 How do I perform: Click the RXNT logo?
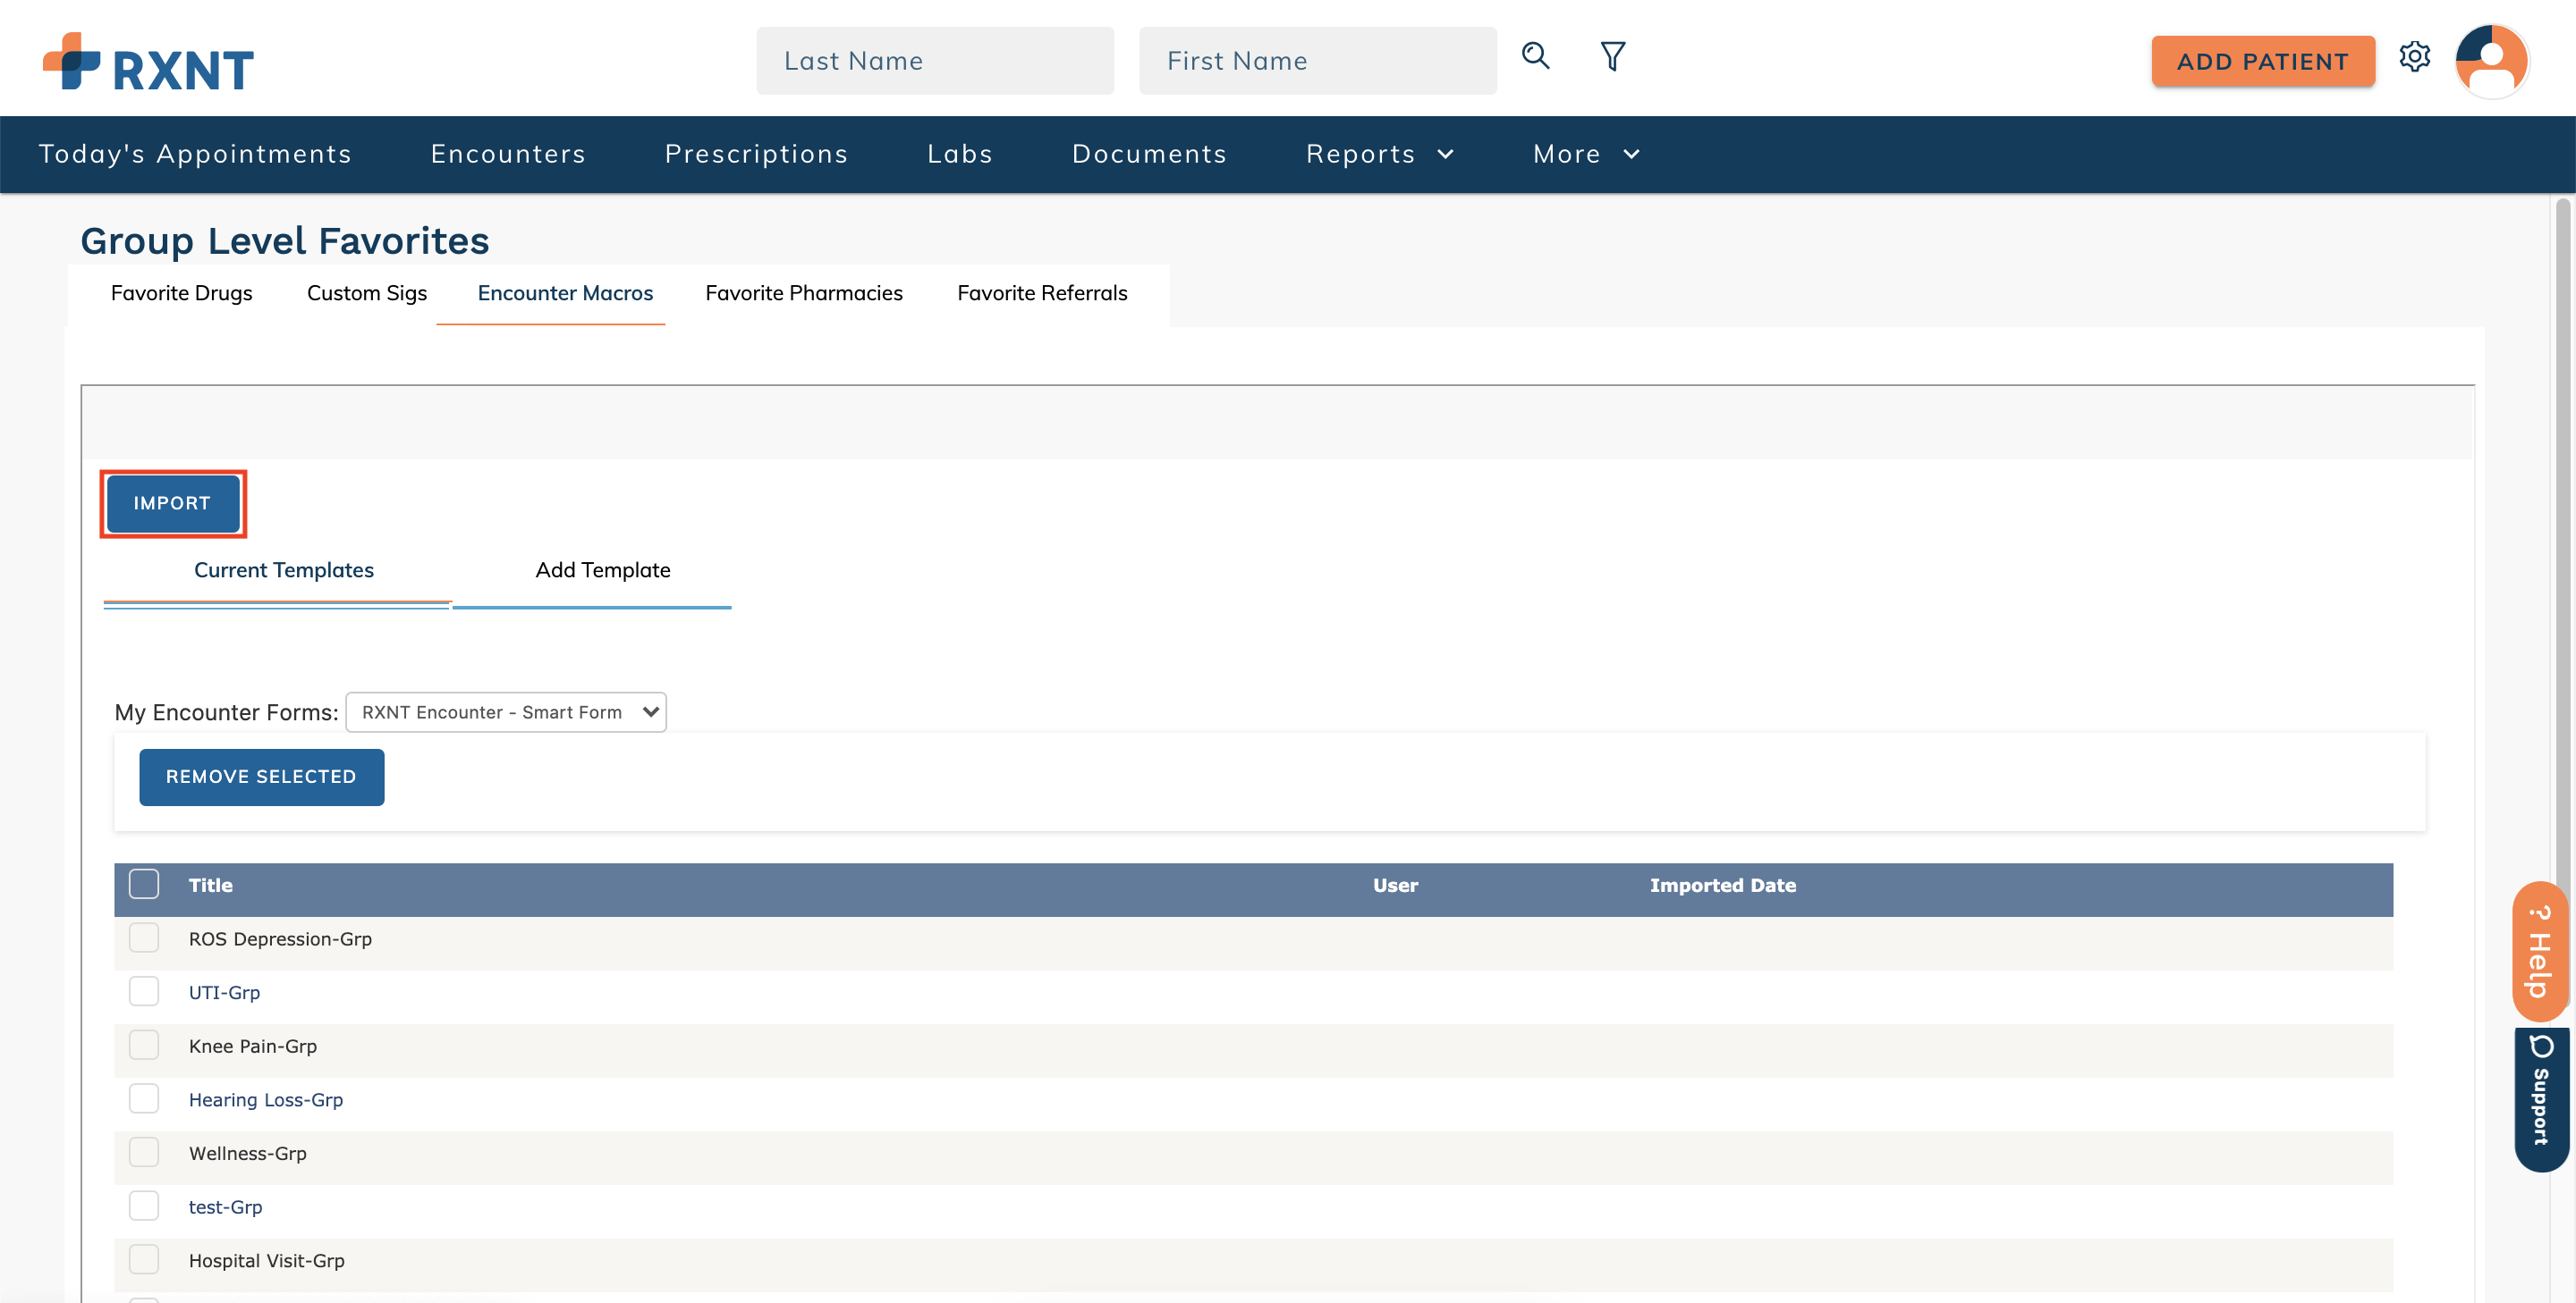pos(148,62)
